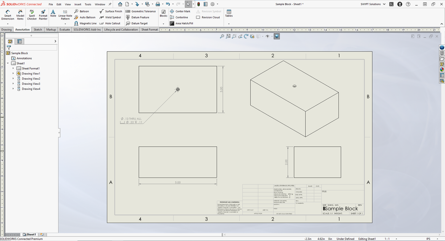Add a Revision Cloud
Viewport: 445px width, 241px height.
(209, 17)
